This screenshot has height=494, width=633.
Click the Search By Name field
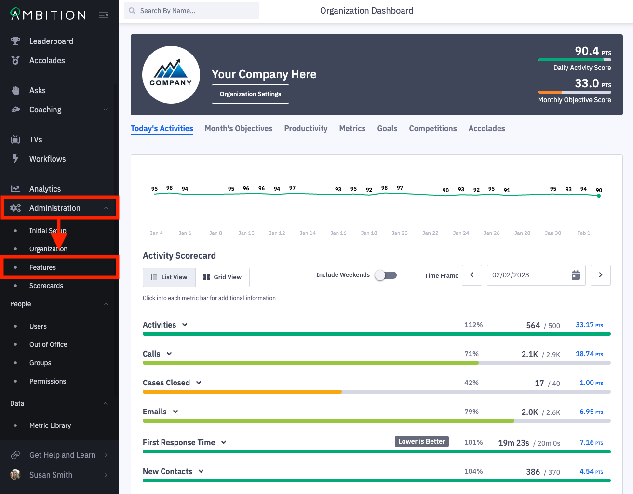(195, 11)
